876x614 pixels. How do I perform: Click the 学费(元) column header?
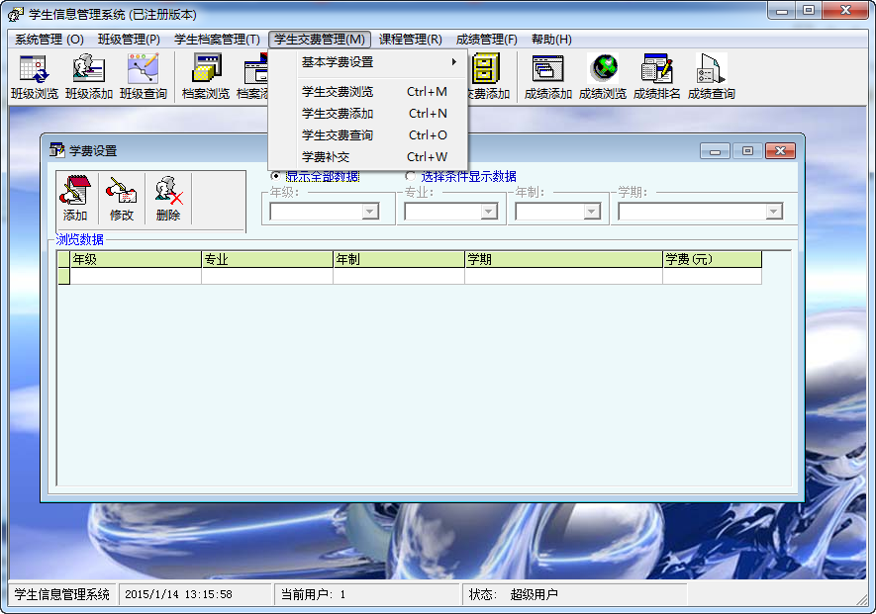click(713, 260)
